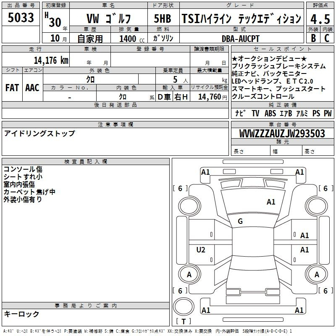Viewport: 336px width, 336px height.
Task: Click the FAT shift type cell
Action: pyautogui.click(x=12, y=88)
